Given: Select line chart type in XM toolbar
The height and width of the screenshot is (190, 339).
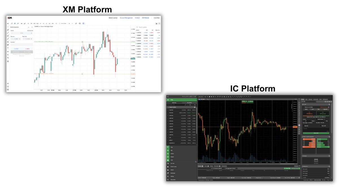Looking at the screenshot, I should point(18,23).
